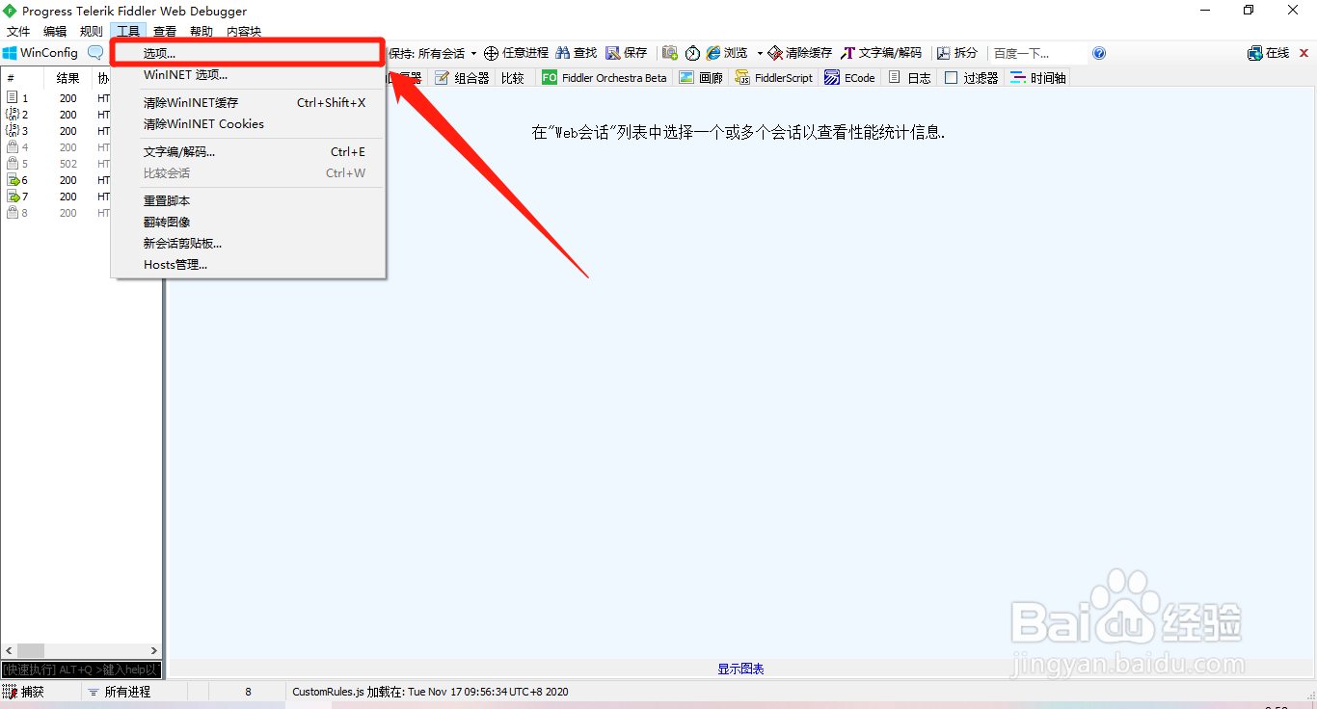Select 清除WinINET缓存 menu item

249,102
